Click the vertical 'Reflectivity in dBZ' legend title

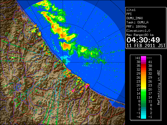(159, 87)
